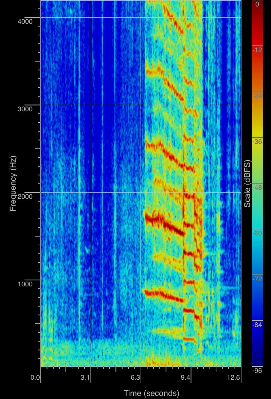
Task: Click the 'Time (seconds)' axis title
Action: click(151, 393)
